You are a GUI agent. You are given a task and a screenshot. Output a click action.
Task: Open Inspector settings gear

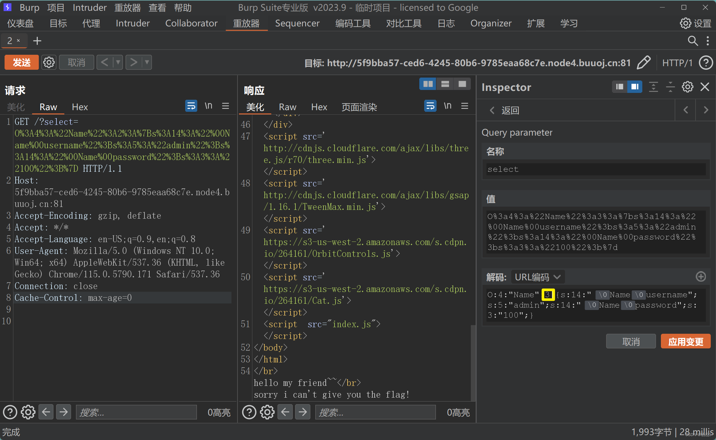688,87
